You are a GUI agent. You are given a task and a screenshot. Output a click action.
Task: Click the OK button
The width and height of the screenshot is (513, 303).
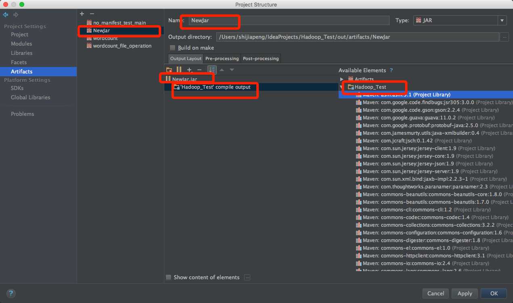coord(494,293)
